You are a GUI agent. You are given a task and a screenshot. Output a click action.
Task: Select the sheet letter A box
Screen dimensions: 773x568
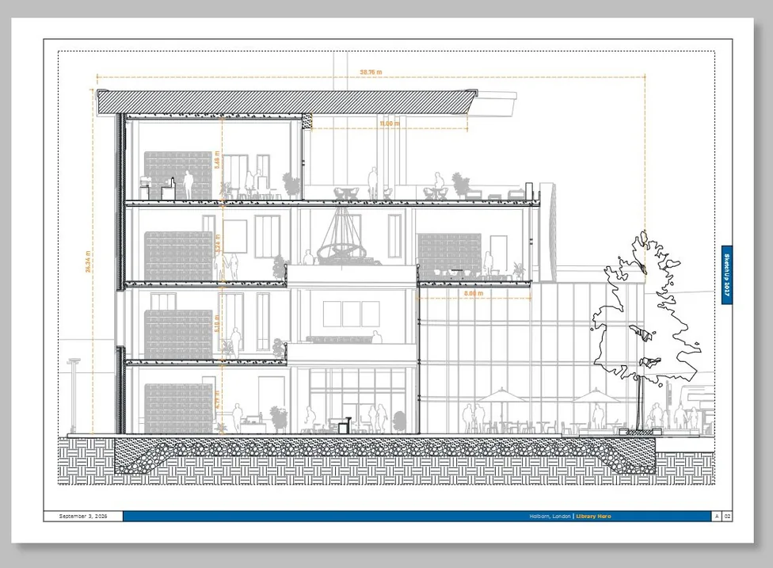[718, 517]
